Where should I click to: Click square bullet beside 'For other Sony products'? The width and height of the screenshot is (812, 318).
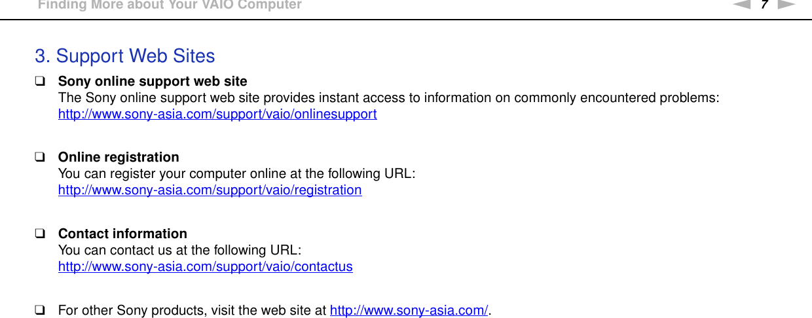coord(40,310)
